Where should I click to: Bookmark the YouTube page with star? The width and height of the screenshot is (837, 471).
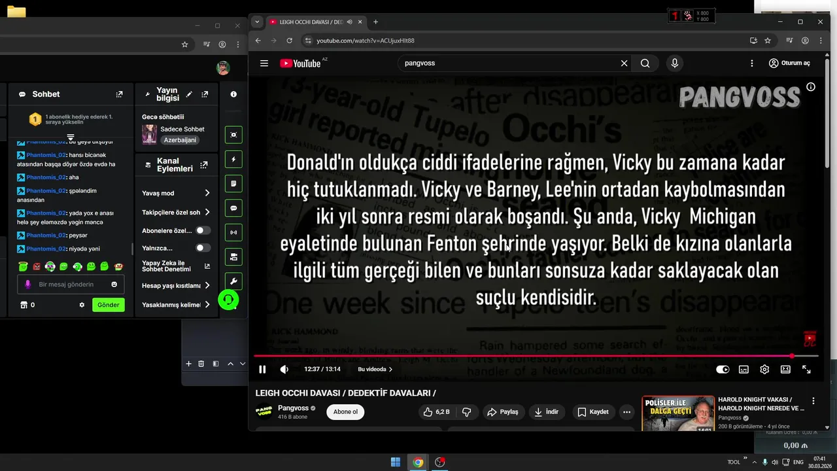768,41
